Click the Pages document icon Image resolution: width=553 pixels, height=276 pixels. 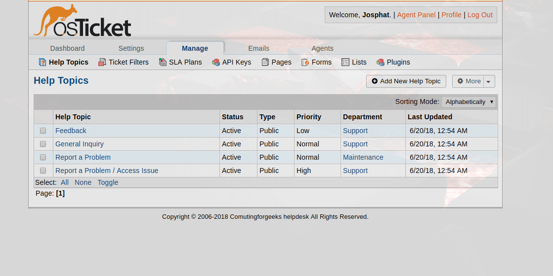(265, 62)
